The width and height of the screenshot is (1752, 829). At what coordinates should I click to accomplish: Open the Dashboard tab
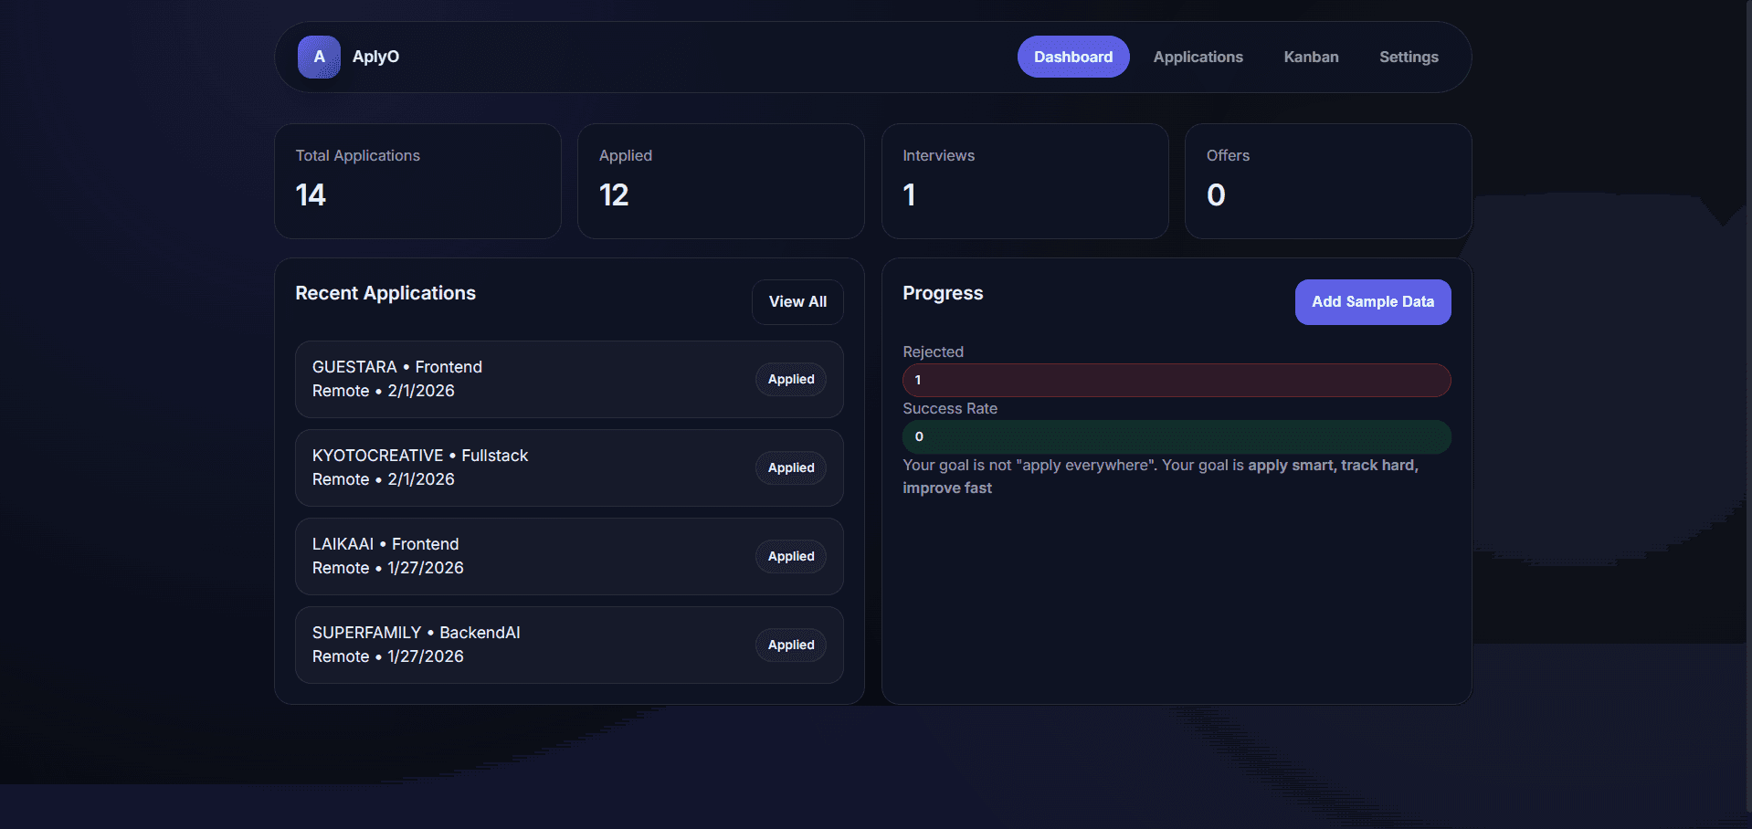pyautogui.click(x=1072, y=57)
